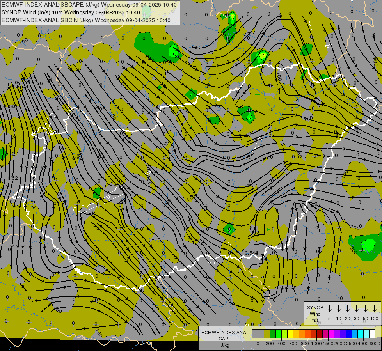Image resolution: width=382 pixels, height=351 pixels.
Task: Click the pure blue CAPE legend swatch
Action: pyautogui.click(x=348, y=334)
